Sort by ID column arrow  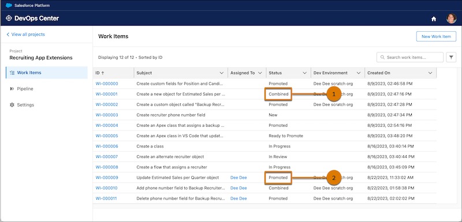tap(102, 73)
